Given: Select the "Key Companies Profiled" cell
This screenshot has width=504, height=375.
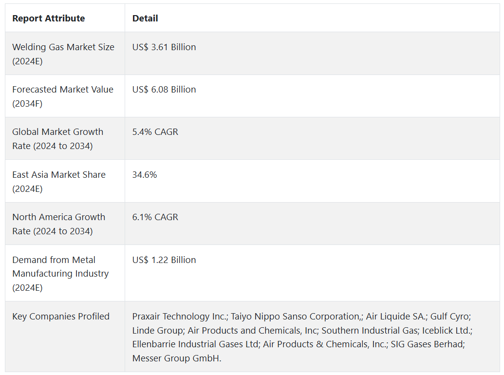Looking at the screenshot, I should tap(61, 317).
